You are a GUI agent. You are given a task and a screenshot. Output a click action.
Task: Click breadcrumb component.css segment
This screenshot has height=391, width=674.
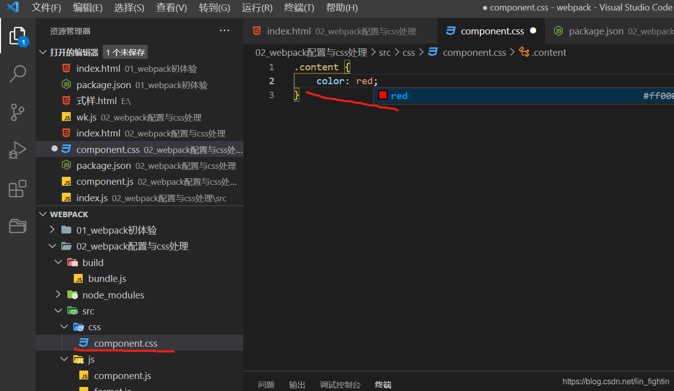(x=467, y=53)
